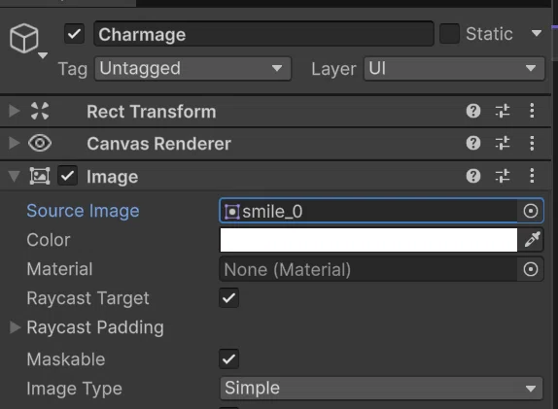Click Image component preset sliders icon

(503, 176)
